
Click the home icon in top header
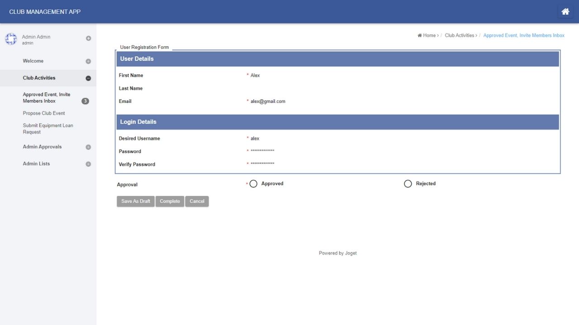pyautogui.click(x=565, y=12)
